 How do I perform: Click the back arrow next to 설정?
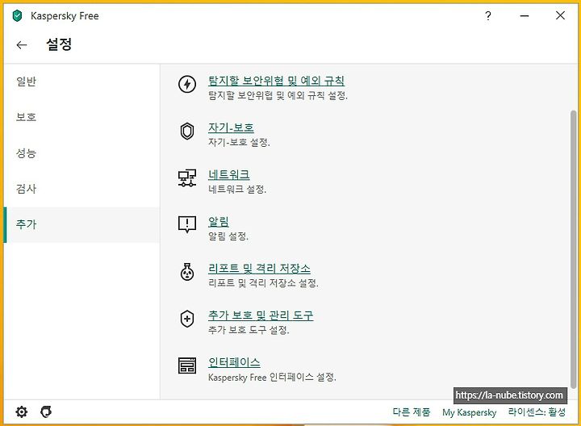(22, 45)
